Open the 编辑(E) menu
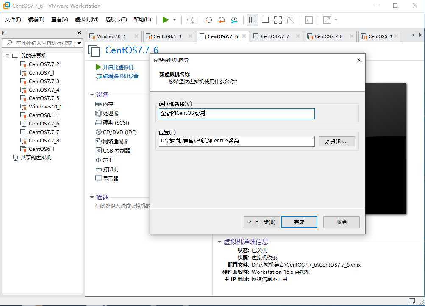Viewport: 425px width, 306px height. 36,19
